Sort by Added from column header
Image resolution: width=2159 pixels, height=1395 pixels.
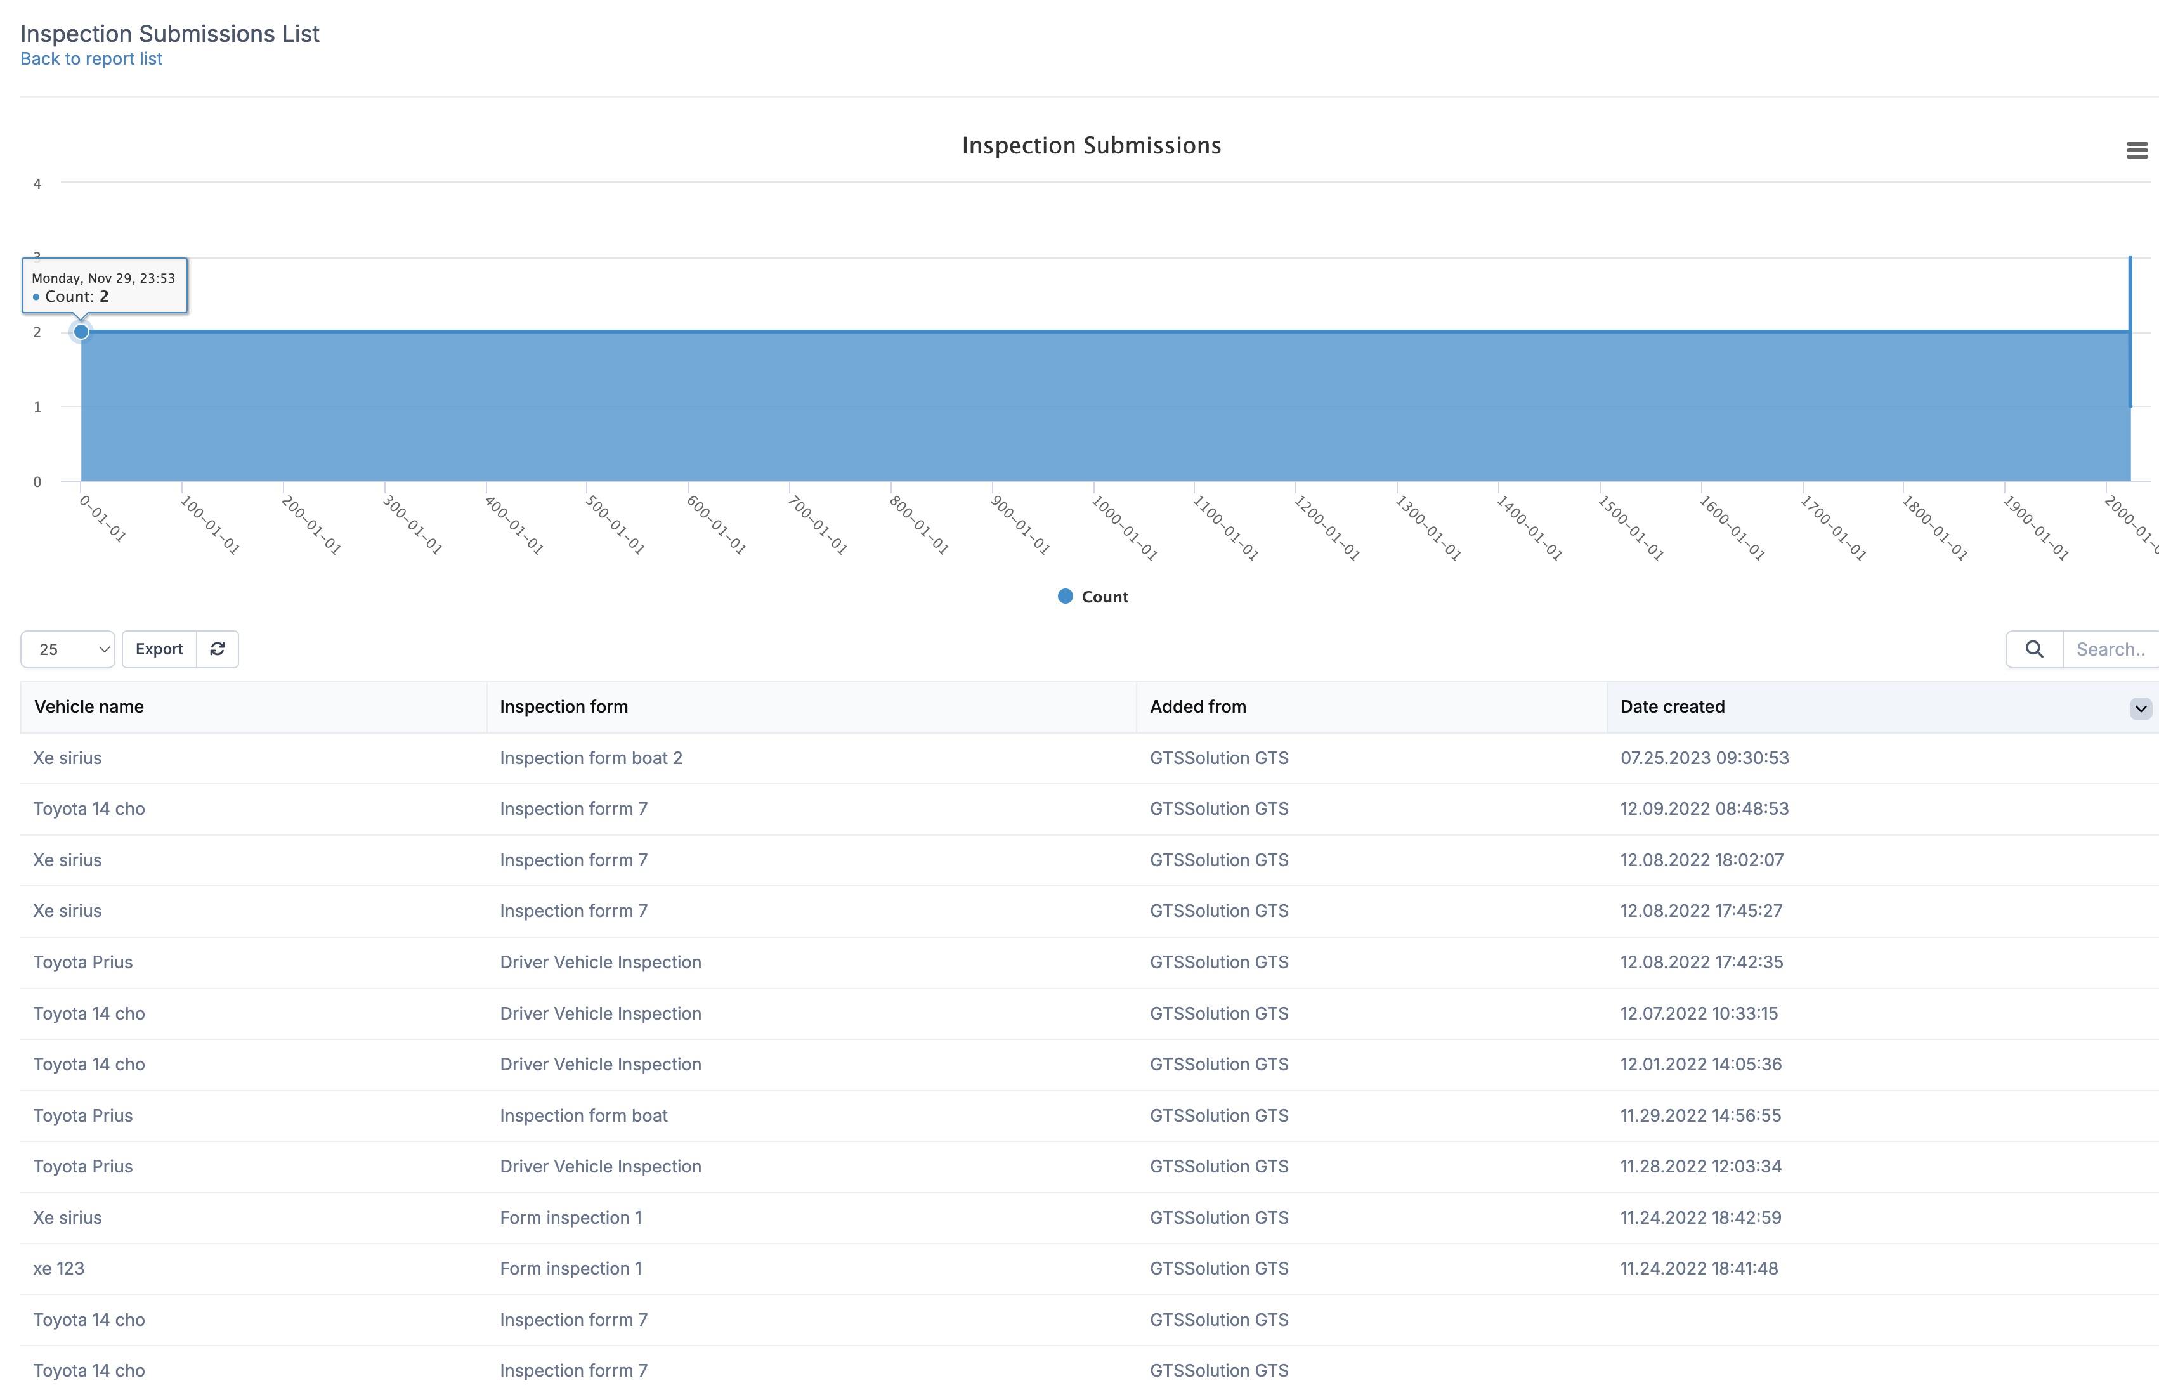[x=1197, y=706]
